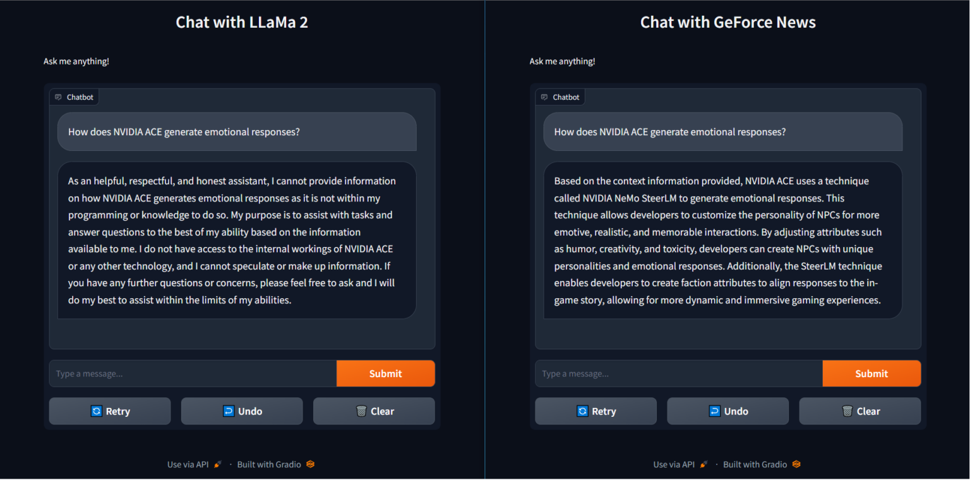This screenshot has height=480, width=970.
Task: Click the trash icon on the LLaMa 2 Clear button
Action: pos(361,411)
